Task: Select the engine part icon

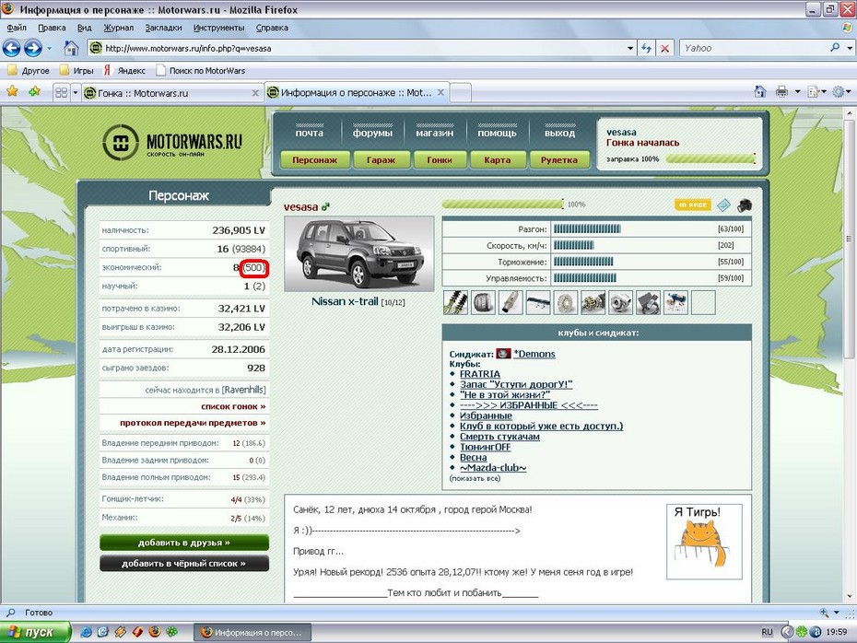Action: [x=593, y=303]
